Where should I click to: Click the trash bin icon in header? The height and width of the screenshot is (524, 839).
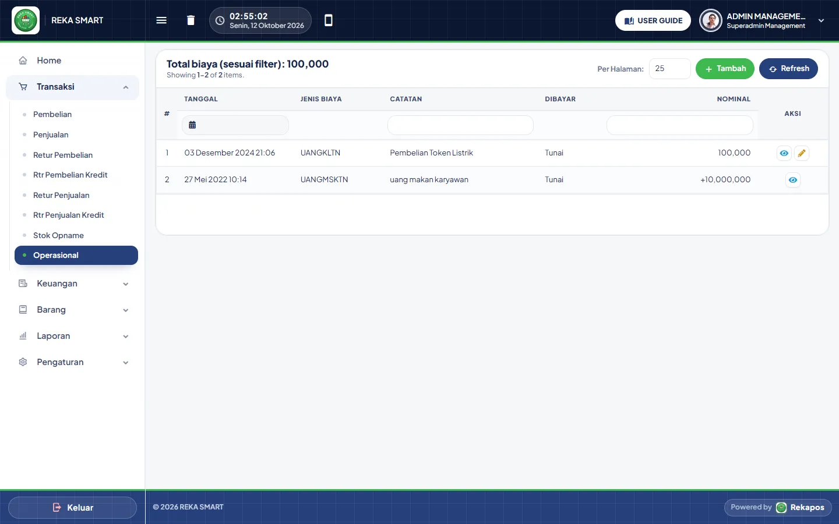191,20
